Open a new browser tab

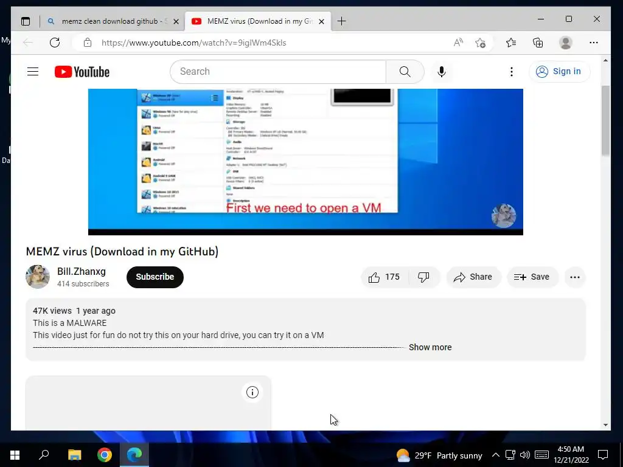(x=341, y=21)
